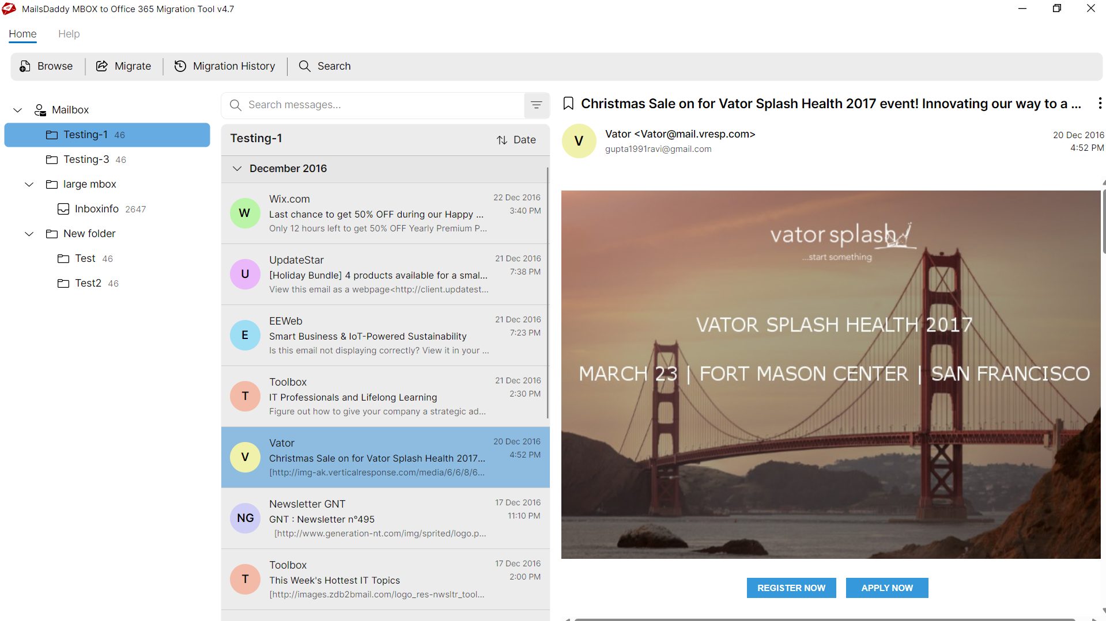
Task: Click the NG avatar of Newsletter GNT
Action: (245, 519)
